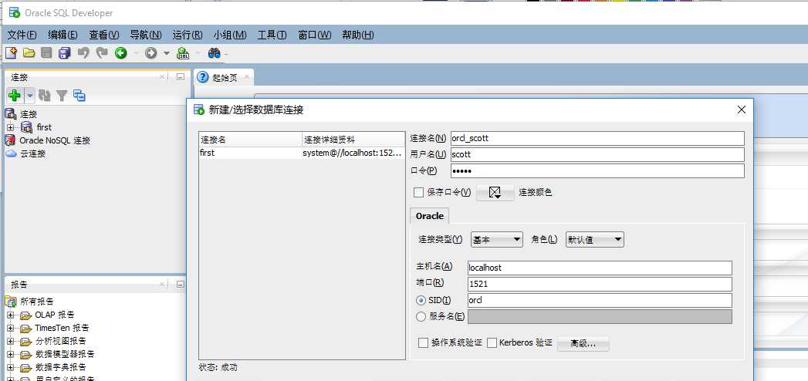The height and width of the screenshot is (381, 808).
Task: Minimize the Connections panel
Action: click(180, 76)
